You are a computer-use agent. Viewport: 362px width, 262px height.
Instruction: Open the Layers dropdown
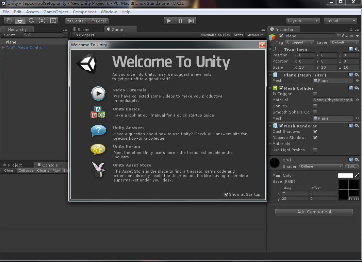pyautogui.click(x=302, y=21)
